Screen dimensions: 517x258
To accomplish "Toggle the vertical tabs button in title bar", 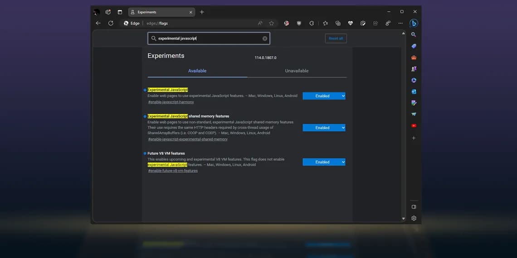I will coord(120,12).
